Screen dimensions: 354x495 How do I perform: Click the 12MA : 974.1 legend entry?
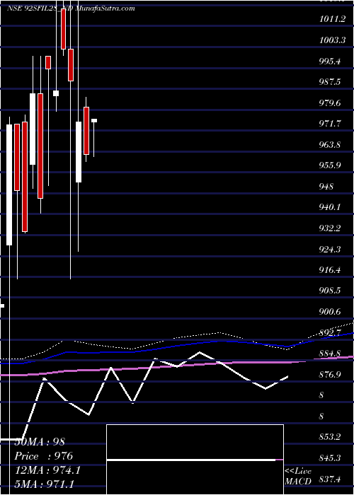tap(47, 470)
